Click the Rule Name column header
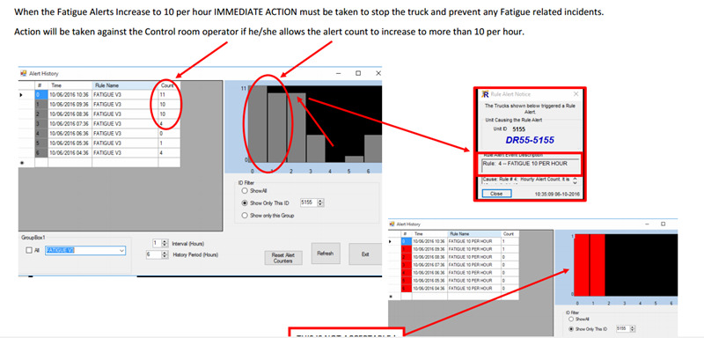The image size is (704, 338). click(125, 85)
